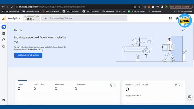Click the Insights sparkline icon
The width and height of the screenshot is (194, 109).
(x=183, y=30)
